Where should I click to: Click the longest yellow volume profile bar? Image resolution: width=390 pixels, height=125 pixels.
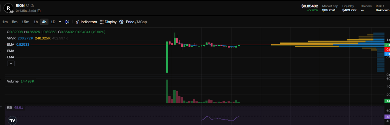pos(302,45)
